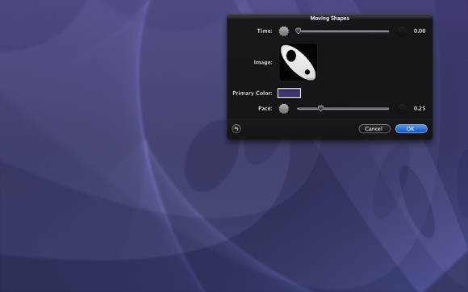Click the Moving Shapes title bar
The image size is (468, 292).
[x=329, y=19]
